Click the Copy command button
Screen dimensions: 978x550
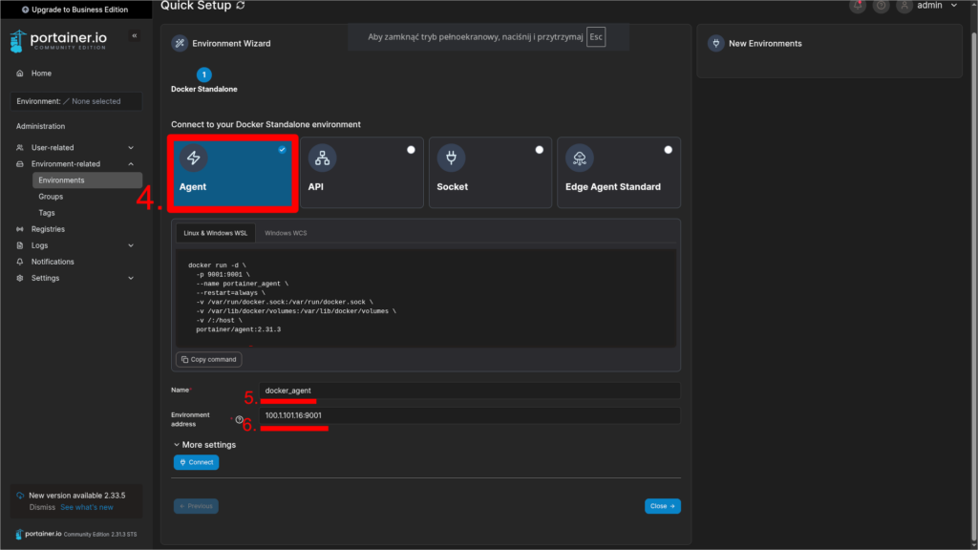pos(209,360)
